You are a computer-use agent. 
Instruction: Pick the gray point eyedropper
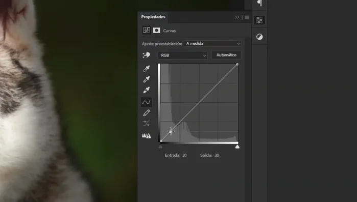pos(147,79)
